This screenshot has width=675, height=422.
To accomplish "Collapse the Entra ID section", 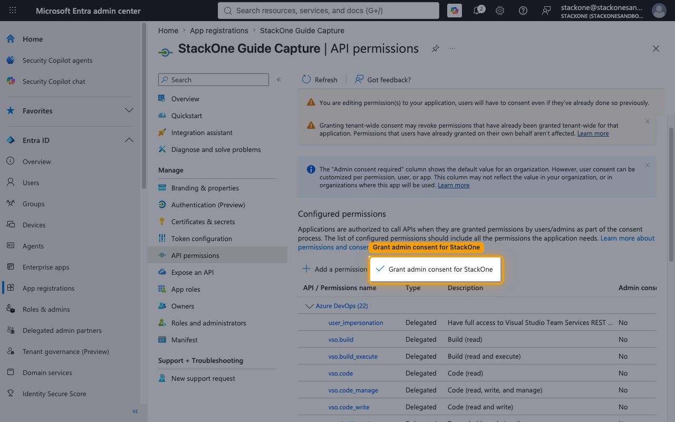I will point(129,140).
